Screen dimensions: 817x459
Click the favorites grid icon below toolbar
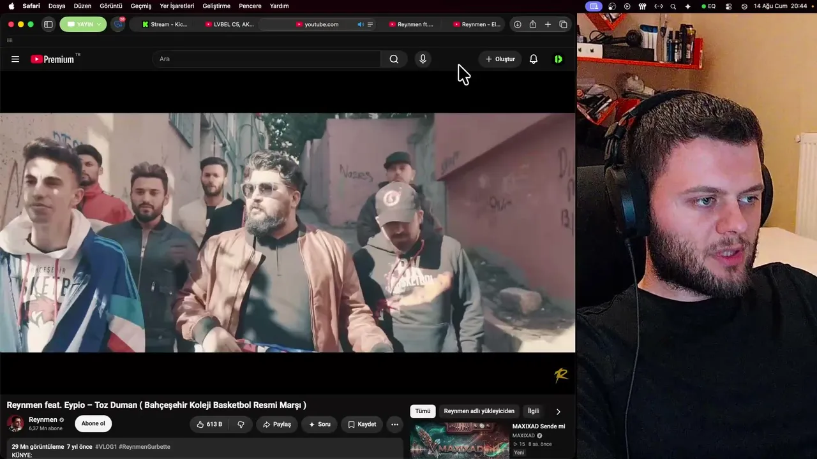(10, 40)
